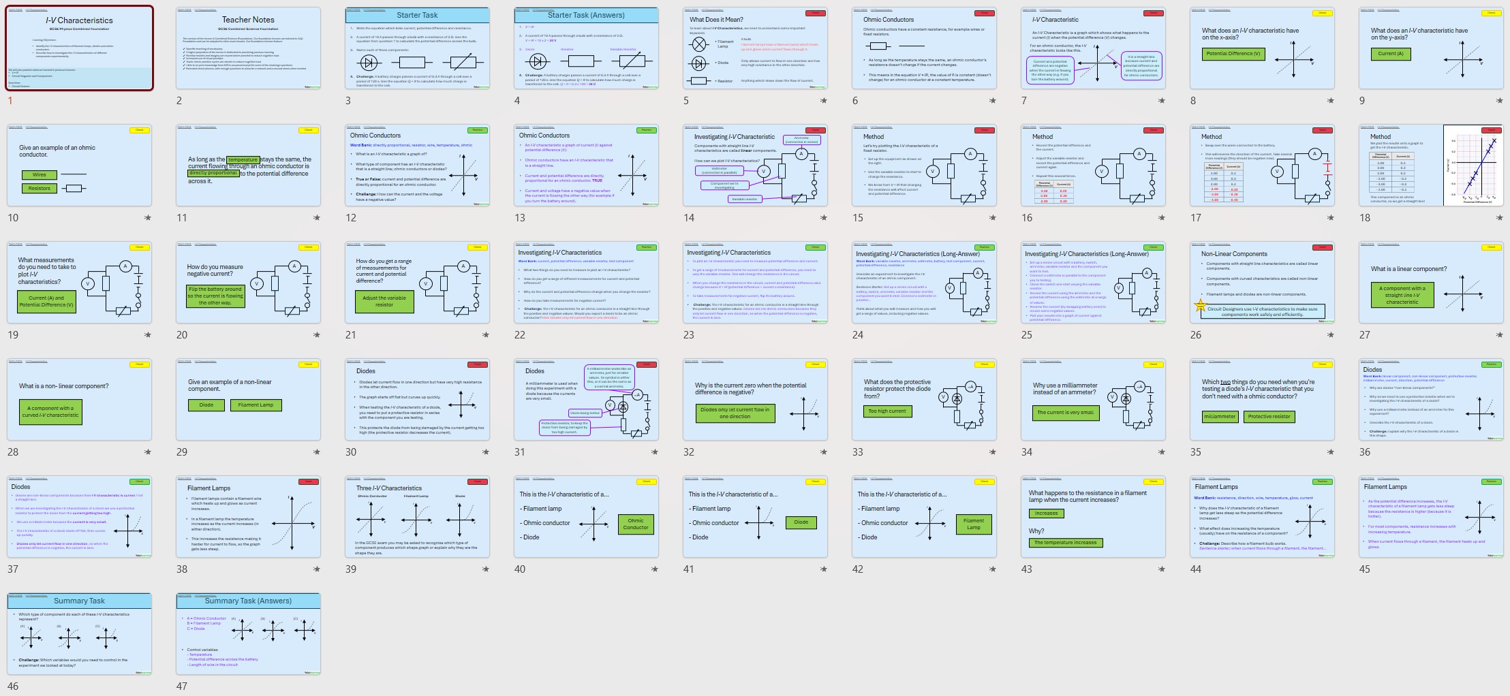Image resolution: width=1510 pixels, height=696 pixels.
Task: Click the transition star under slide 5
Action: (823, 101)
